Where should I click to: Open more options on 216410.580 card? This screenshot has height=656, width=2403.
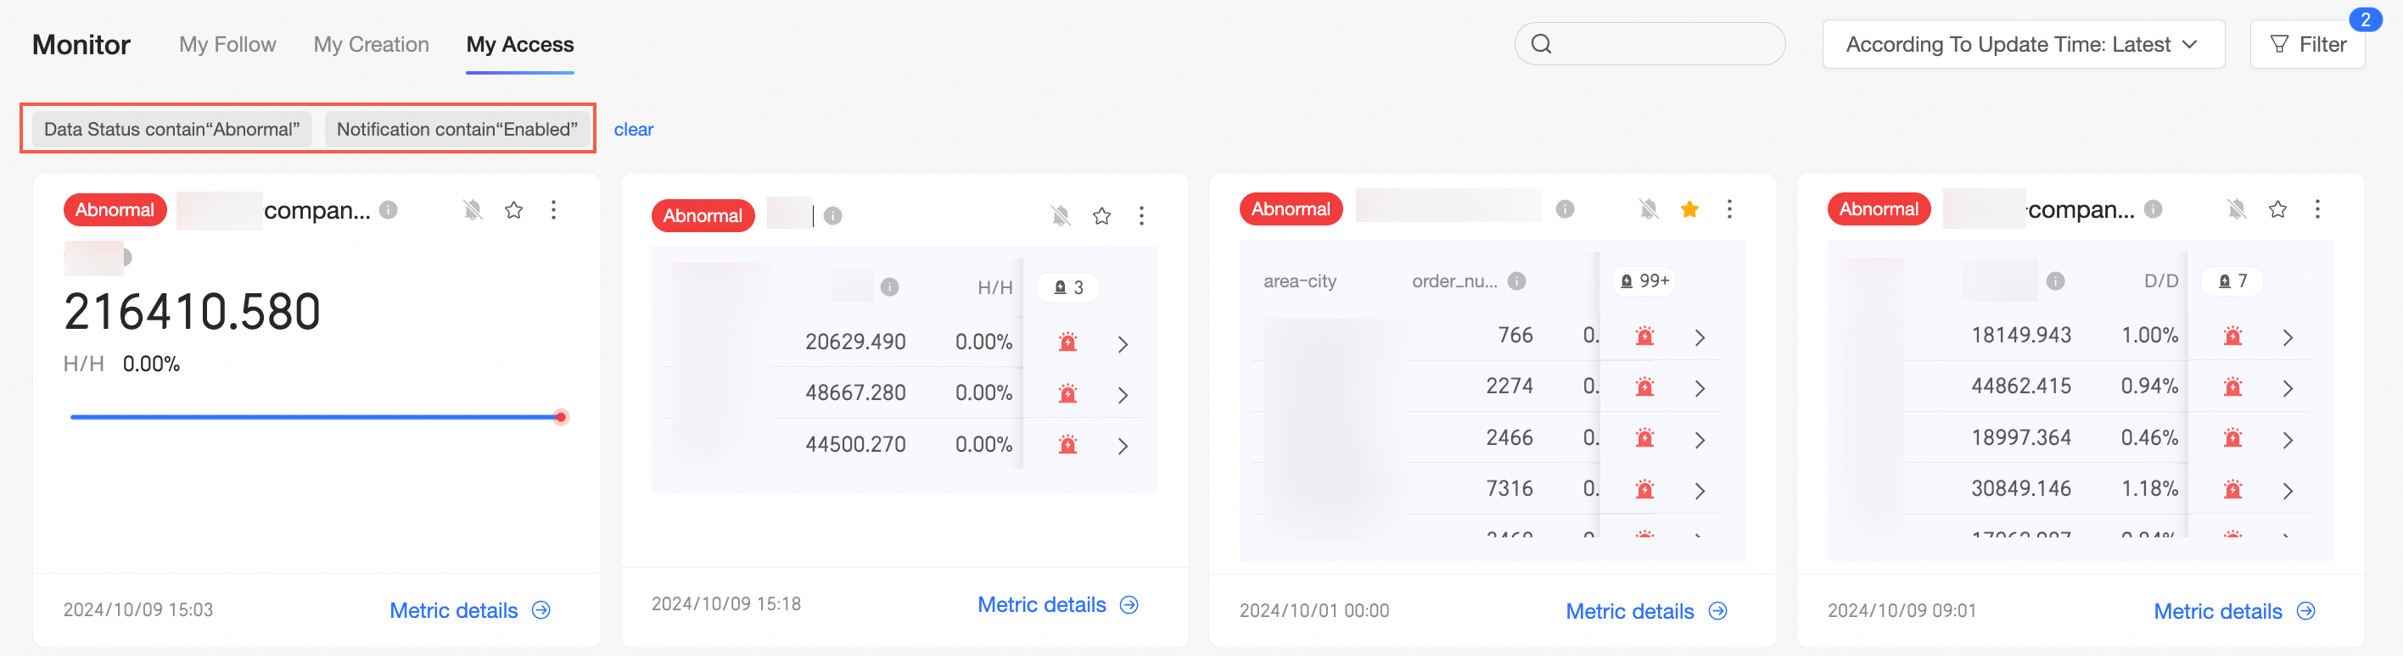553,209
